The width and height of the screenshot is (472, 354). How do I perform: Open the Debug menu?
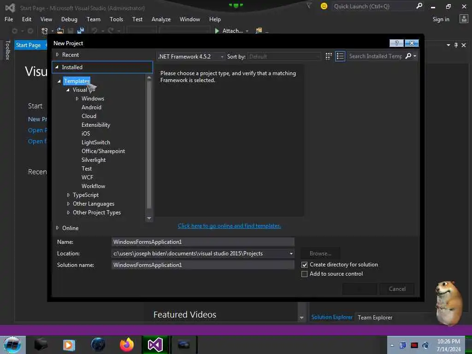(x=69, y=19)
